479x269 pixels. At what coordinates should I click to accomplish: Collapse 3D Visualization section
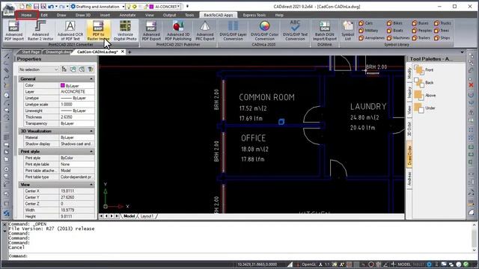tap(91, 132)
